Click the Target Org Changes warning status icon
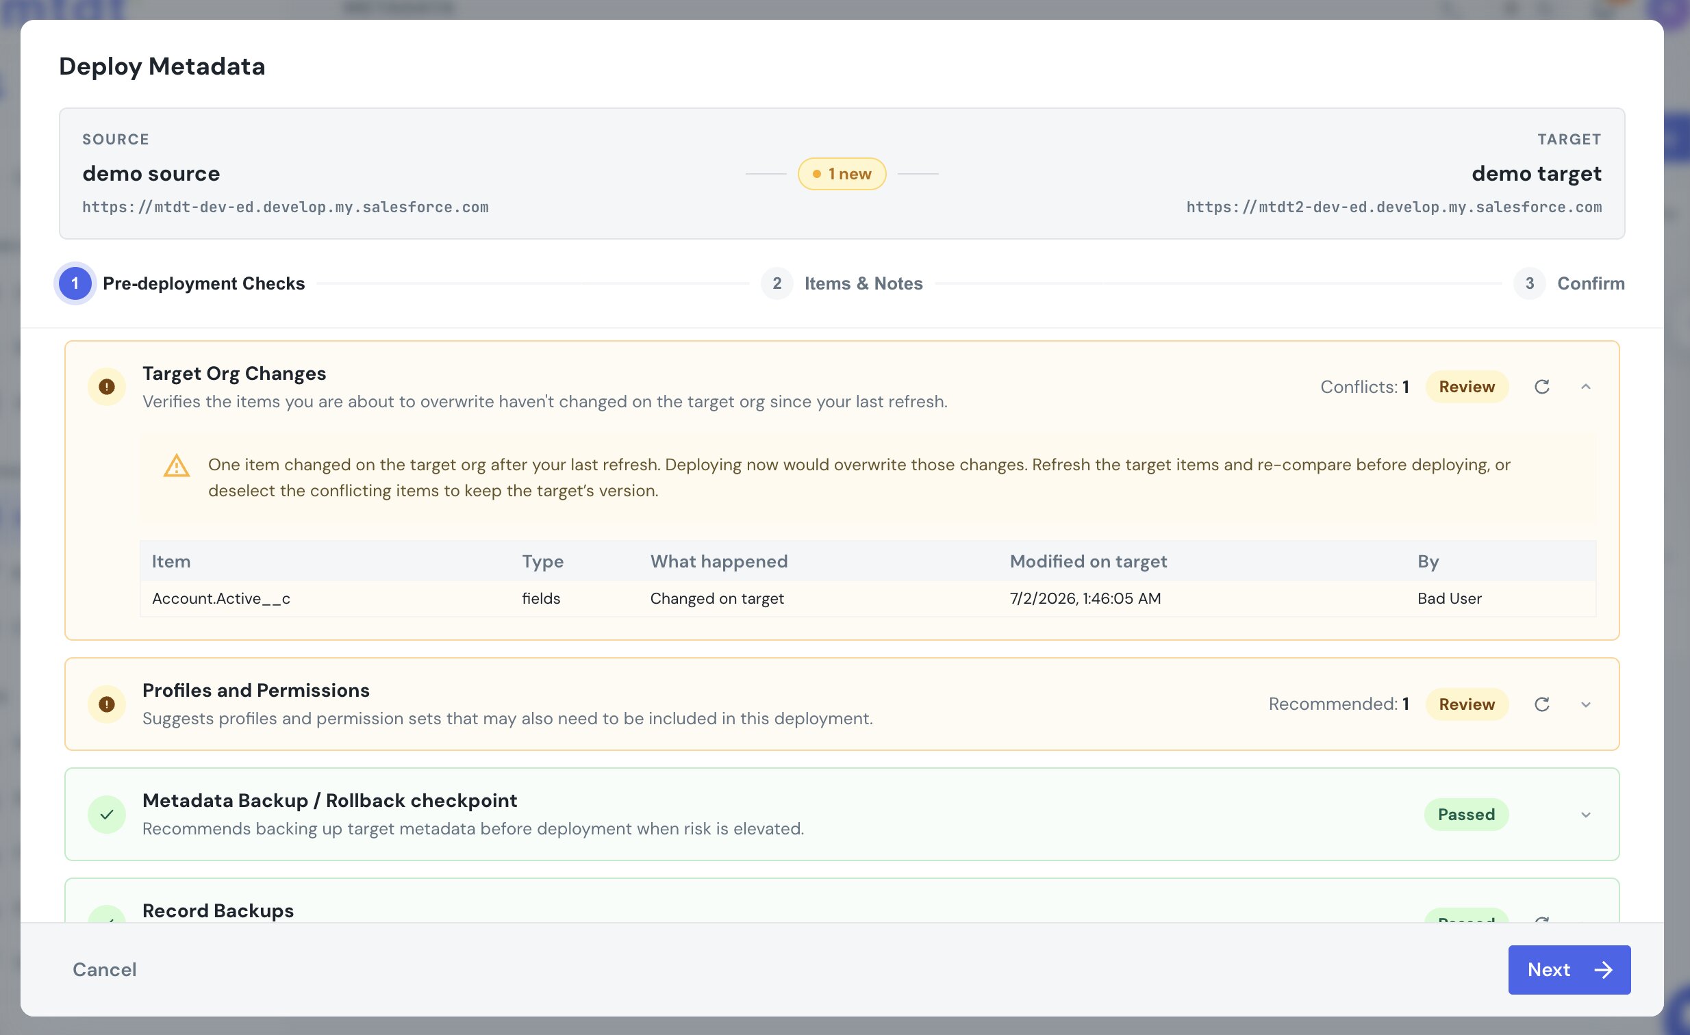The height and width of the screenshot is (1035, 1690). tap(107, 387)
